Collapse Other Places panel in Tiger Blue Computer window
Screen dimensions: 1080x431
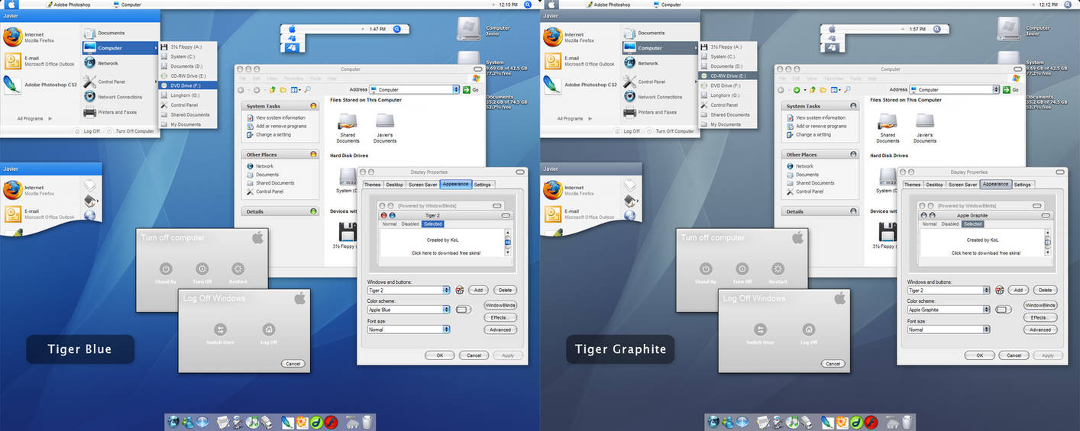click(x=313, y=154)
